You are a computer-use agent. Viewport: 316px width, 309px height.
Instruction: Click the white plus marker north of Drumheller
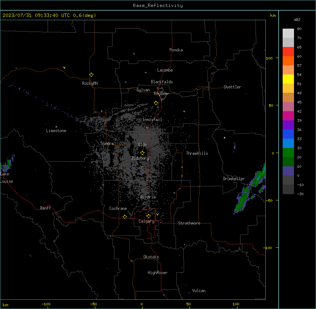224,138
